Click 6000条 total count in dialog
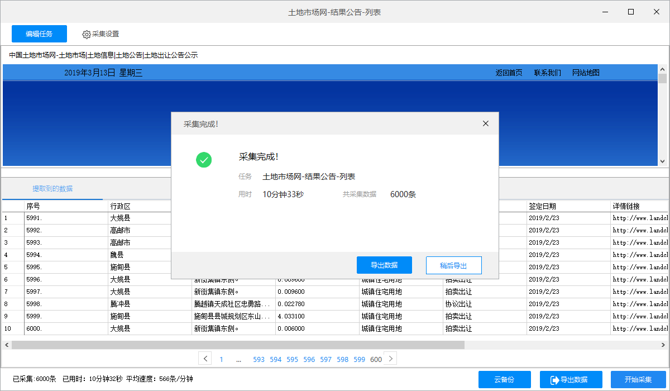 (403, 194)
